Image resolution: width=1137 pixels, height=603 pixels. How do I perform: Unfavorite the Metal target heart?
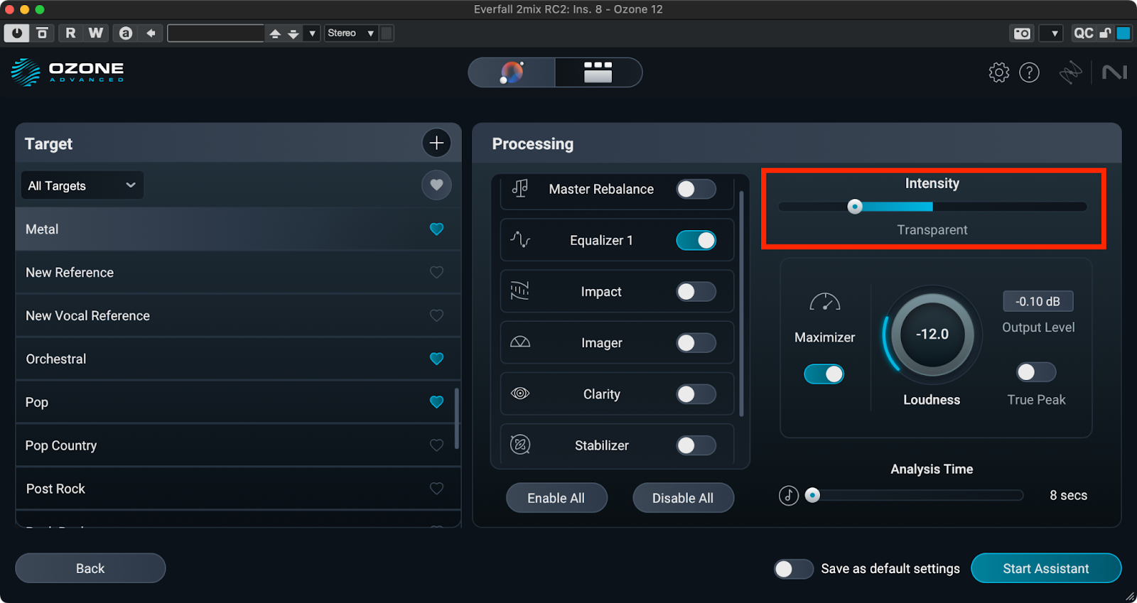(x=436, y=229)
